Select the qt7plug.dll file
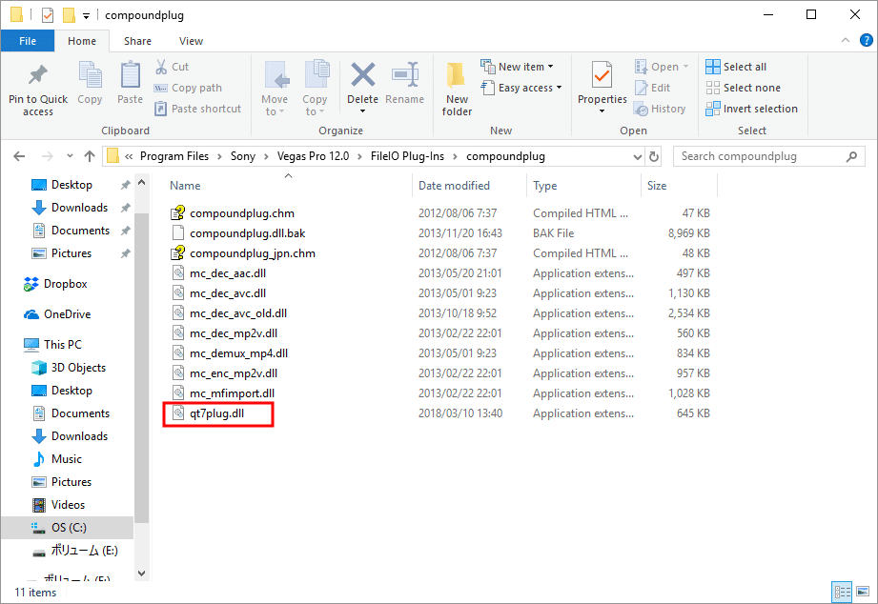The height and width of the screenshot is (604, 878). click(217, 413)
